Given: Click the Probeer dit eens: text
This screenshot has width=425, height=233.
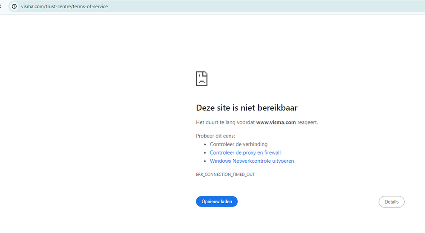Looking at the screenshot, I should [215, 136].
